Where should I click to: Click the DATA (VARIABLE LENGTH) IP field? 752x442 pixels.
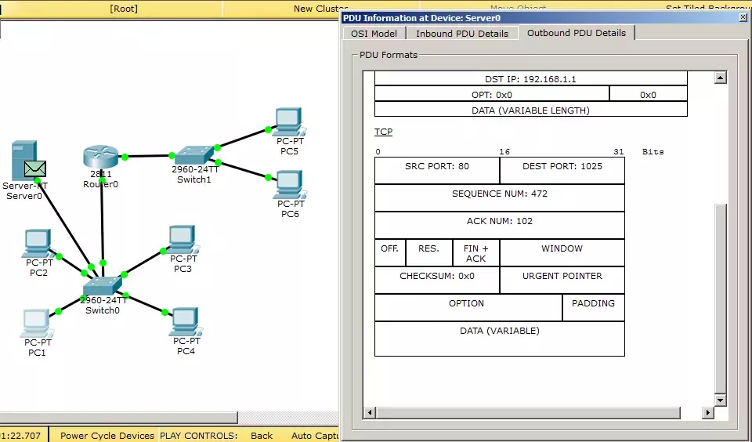[530, 110]
